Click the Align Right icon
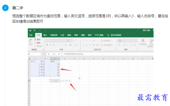This screenshot has width=170, height=106. pyautogui.click(x=90, y=45)
